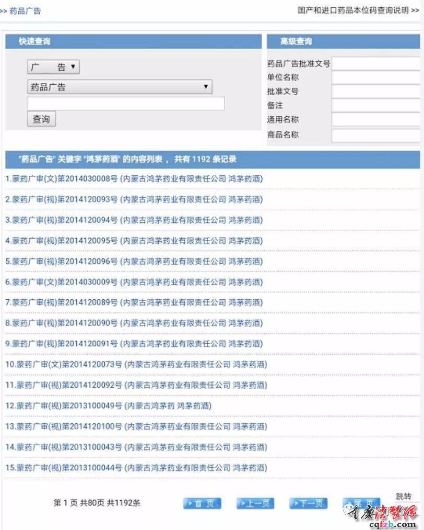Screen dimensions: 424x530
Task: Focus the quick search keyword field
Action: tap(126, 104)
